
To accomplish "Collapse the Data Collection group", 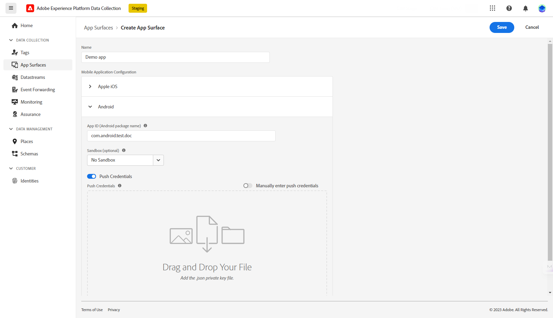I will coord(11,40).
